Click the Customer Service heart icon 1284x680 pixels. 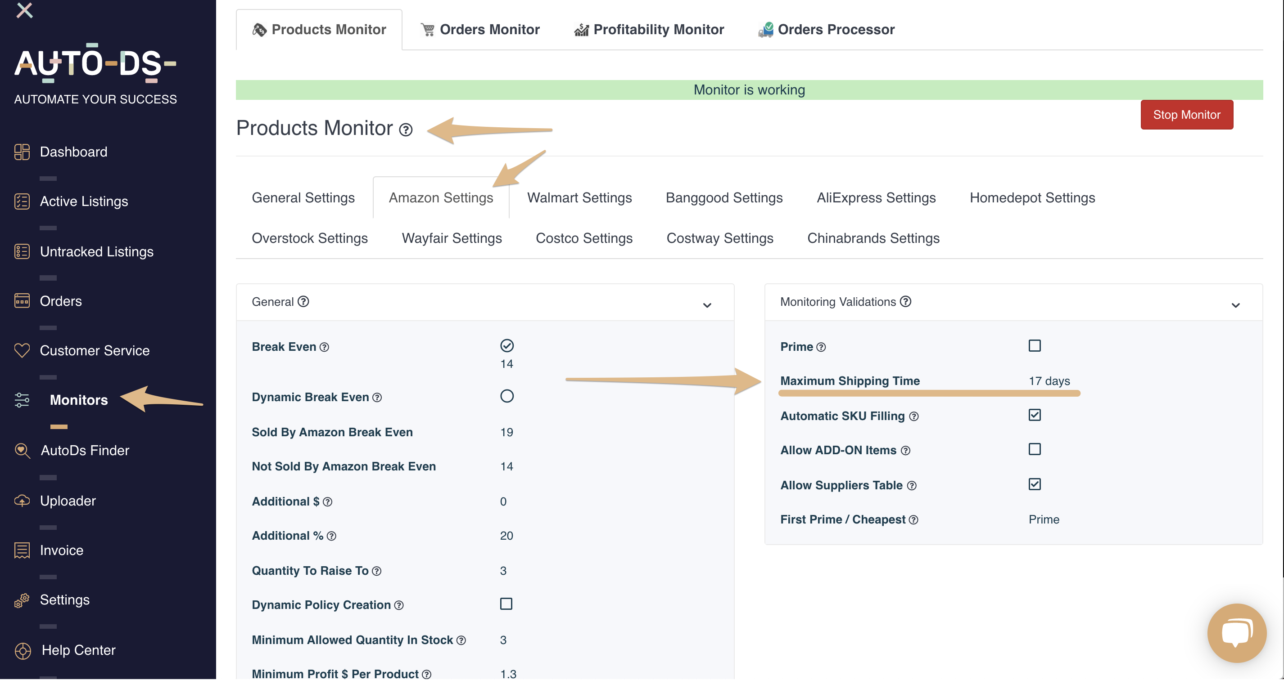pyautogui.click(x=22, y=350)
